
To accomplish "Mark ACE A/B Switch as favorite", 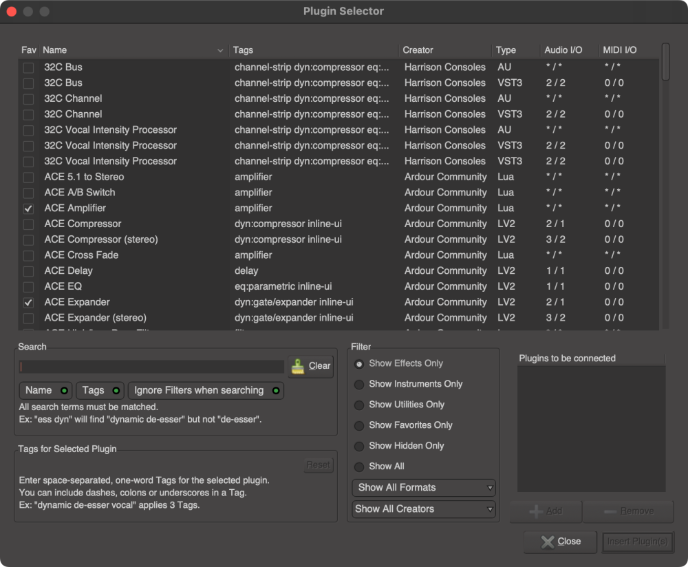I will click(x=28, y=193).
